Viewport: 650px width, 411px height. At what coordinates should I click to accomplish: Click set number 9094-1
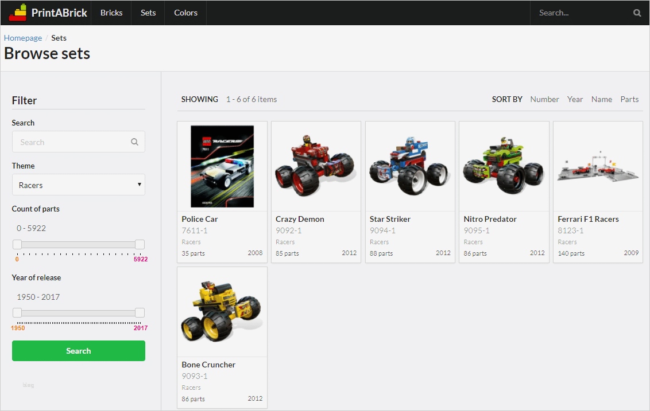pos(382,230)
